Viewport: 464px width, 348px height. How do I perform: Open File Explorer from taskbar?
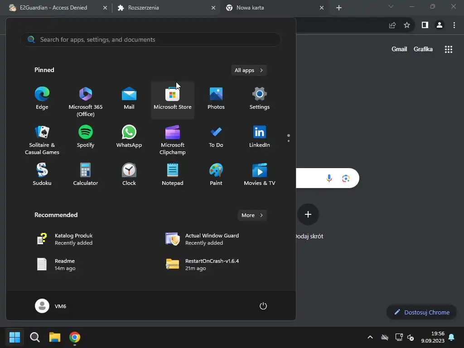55,337
